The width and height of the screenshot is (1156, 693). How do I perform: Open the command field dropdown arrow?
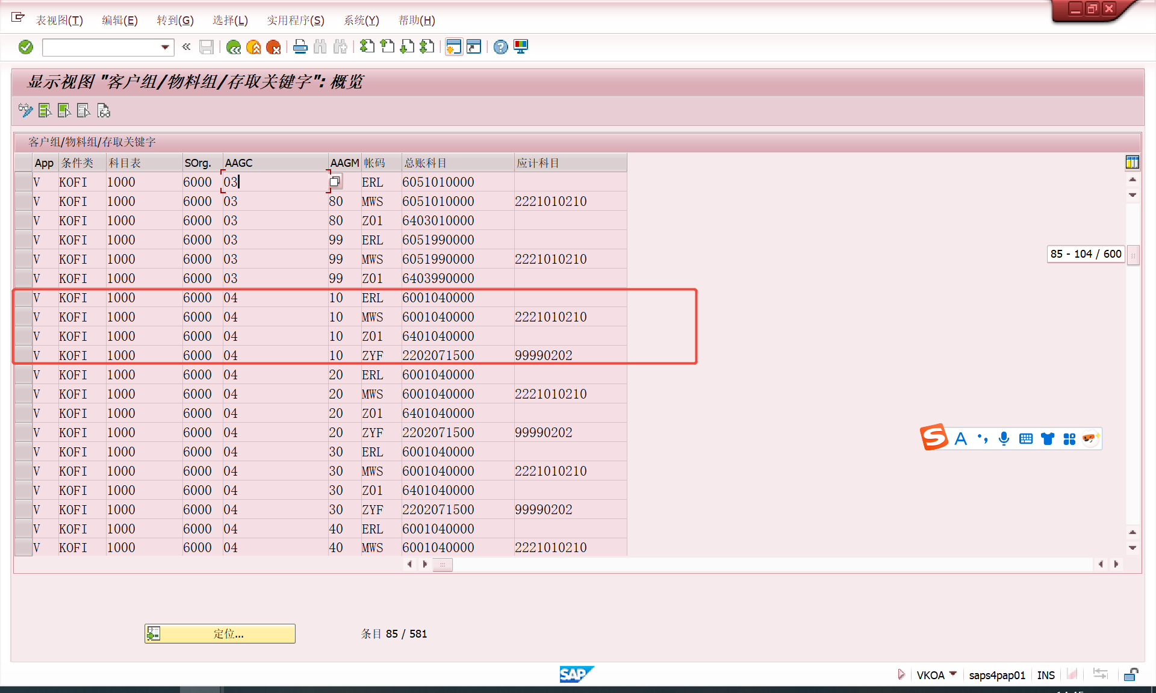(165, 47)
